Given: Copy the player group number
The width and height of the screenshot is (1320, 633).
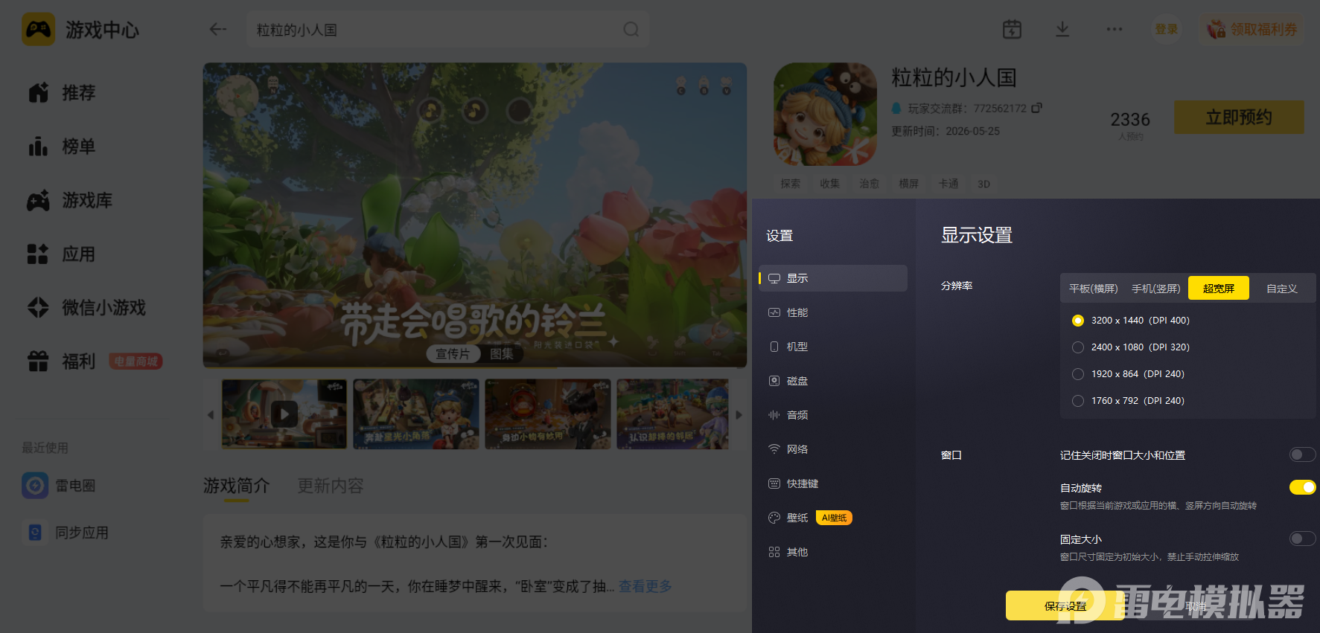Looking at the screenshot, I should click(x=1036, y=108).
